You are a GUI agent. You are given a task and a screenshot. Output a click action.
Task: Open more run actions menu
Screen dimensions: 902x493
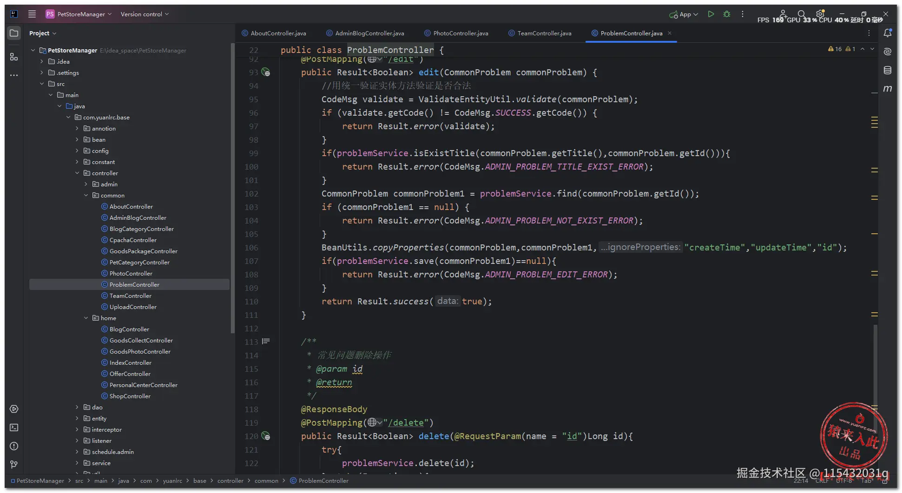(743, 14)
